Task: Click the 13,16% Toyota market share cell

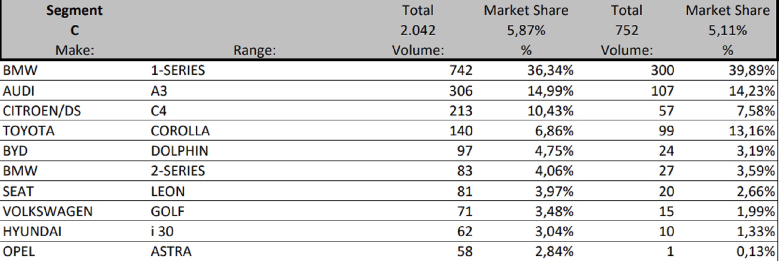Action: pyautogui.click(x=751, y=131)
